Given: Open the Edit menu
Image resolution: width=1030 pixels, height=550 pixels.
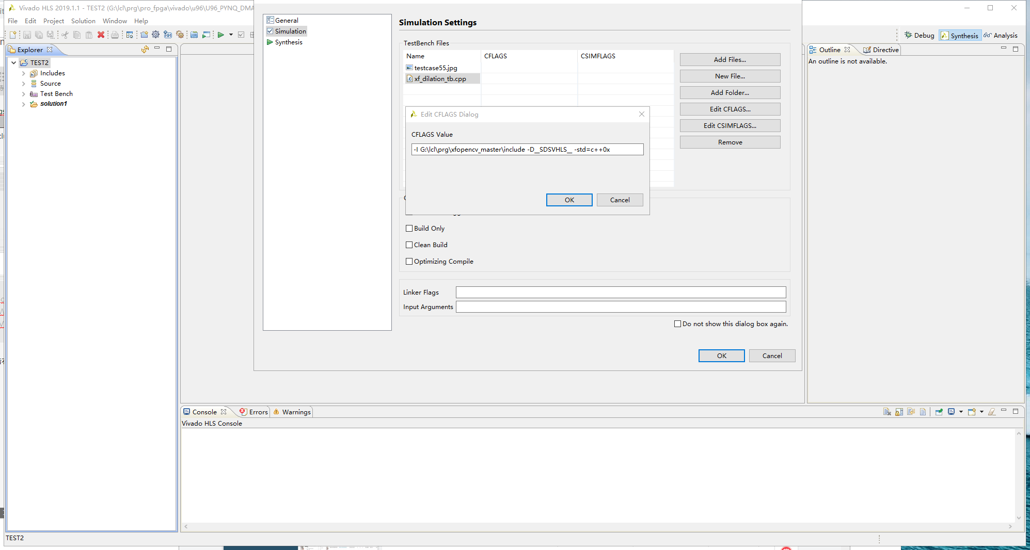Looking at the screenshot, I should pos(30,21).
